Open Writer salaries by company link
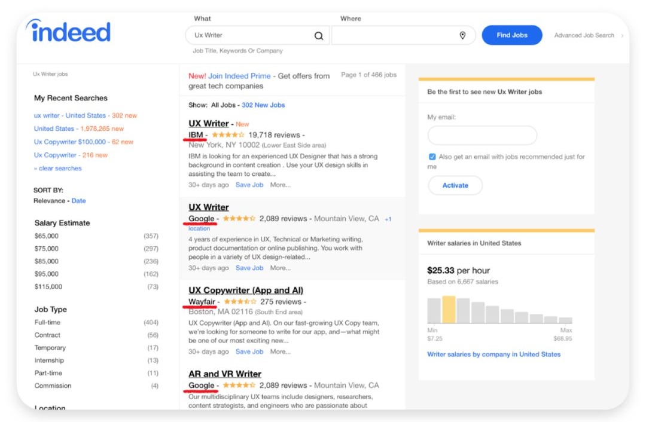Viewport: 646px width, 422px height. click(493, 354)
